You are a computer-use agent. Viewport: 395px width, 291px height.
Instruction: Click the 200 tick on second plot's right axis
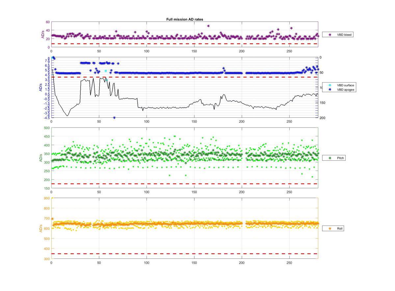322,118
